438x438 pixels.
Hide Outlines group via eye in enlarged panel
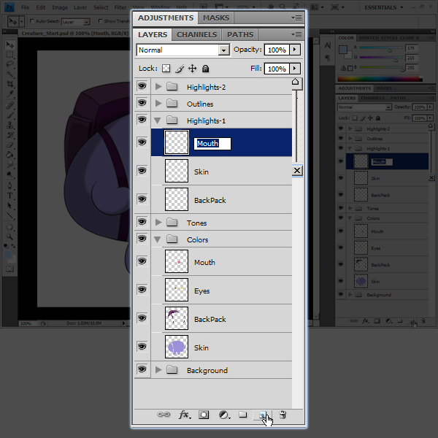142,103
